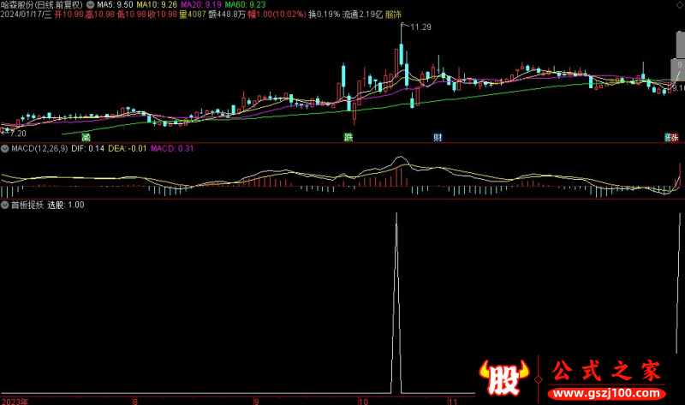685x405 pixels.
Task: Click the green 减 event marker
Action: point(86,137)
